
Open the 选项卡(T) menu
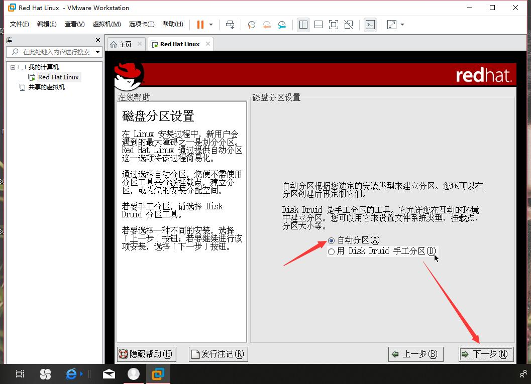coord(142,24)
